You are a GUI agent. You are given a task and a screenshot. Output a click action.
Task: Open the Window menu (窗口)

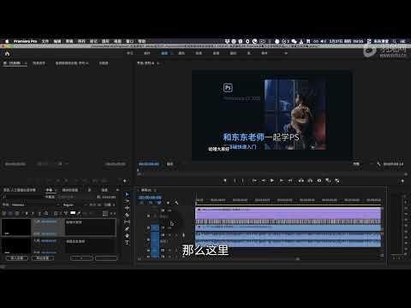130,41
